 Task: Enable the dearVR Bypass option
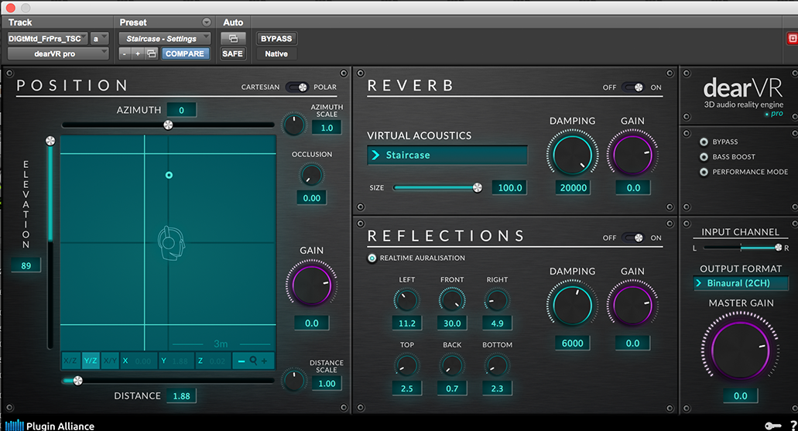point(704,142)
